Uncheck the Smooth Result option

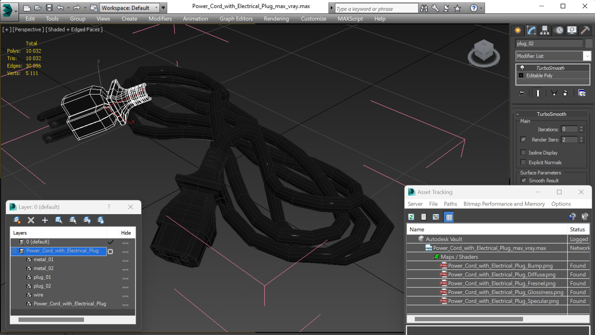pyautogui.click(x=523, y=180)
